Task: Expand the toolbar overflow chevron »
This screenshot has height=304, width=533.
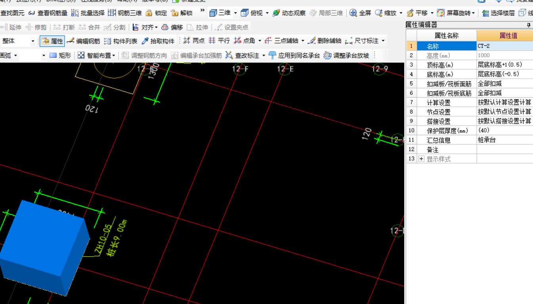Action: pos(203,11)
